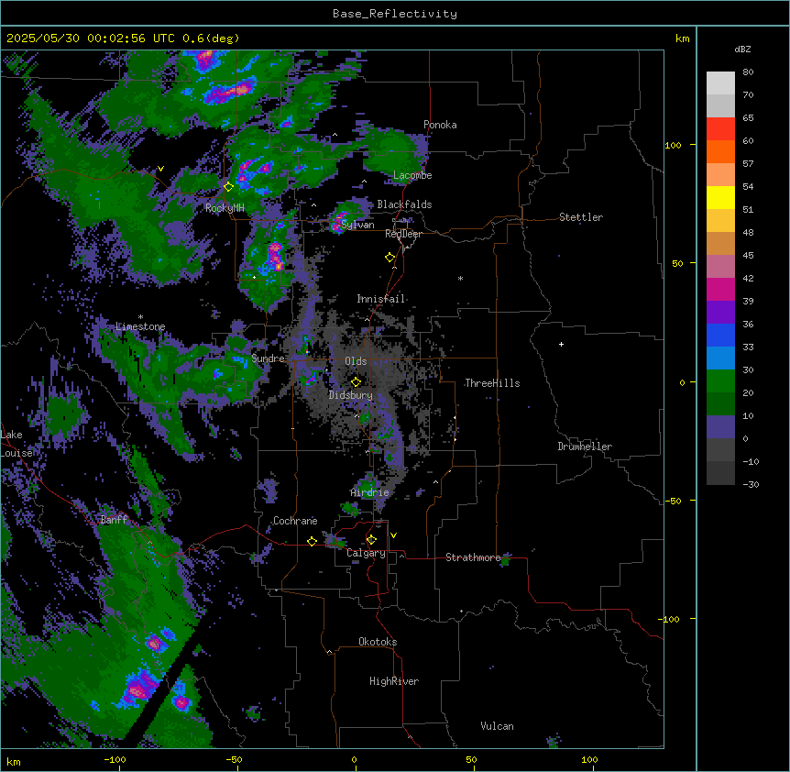The height and width of the screenshot is (772, 790).
Task: Click the 80 value in the dBZ legend
Action: pos(748,72)
